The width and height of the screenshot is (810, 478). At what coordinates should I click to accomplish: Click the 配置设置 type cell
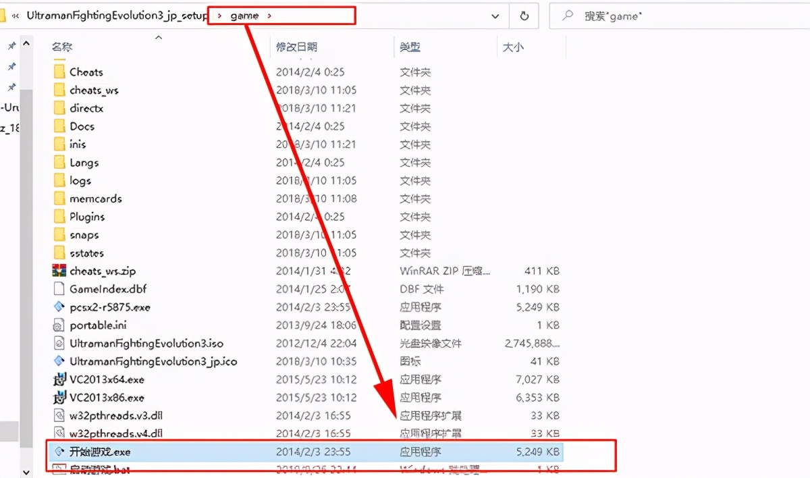[421, 325]
